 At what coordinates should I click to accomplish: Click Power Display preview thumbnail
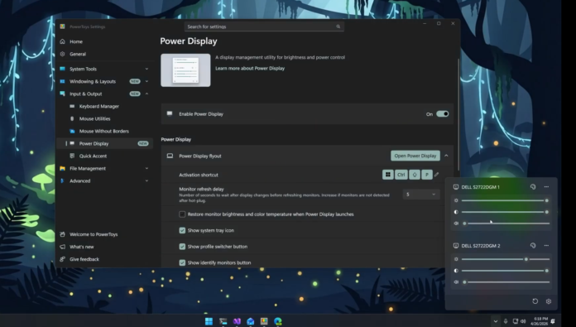coord(185,70)
